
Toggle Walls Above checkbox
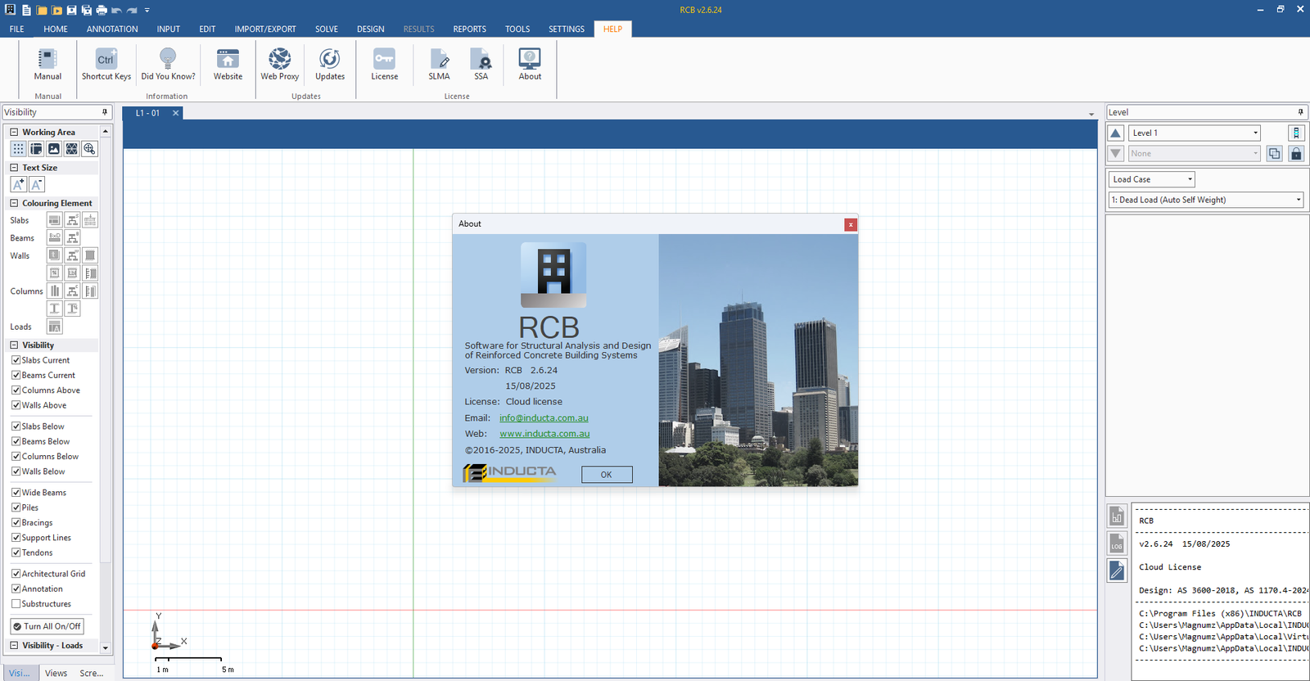click(x=16, y=405)
